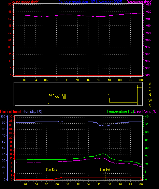Select the 'Sun Set' marker label

click(105, 170)
